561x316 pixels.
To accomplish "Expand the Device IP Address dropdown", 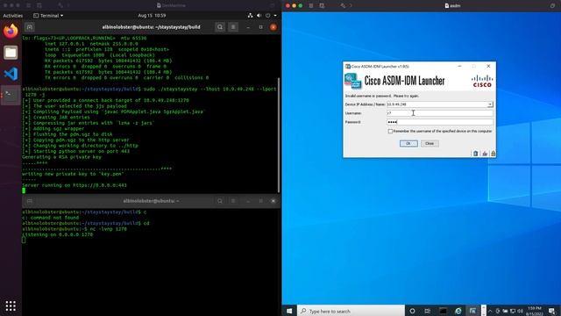I will click(490, 104).
